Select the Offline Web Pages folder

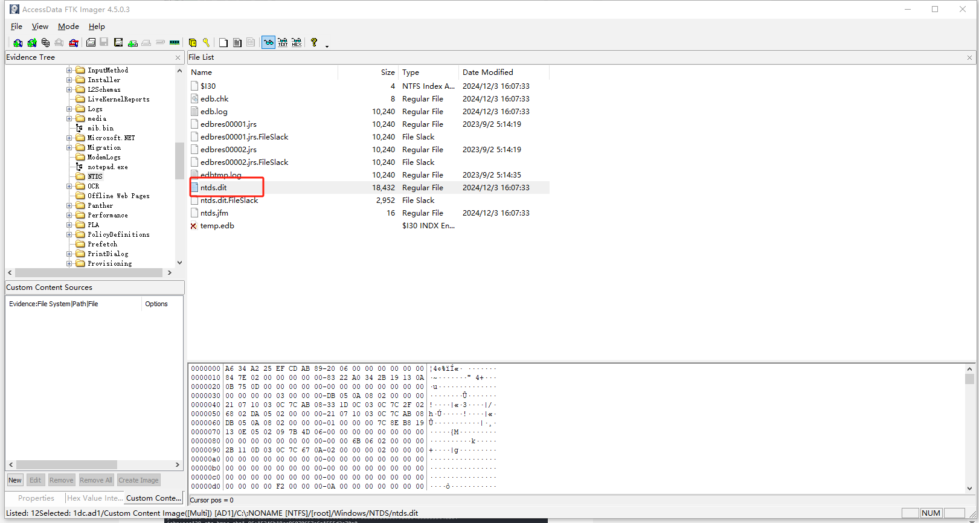tap(118, 196)
